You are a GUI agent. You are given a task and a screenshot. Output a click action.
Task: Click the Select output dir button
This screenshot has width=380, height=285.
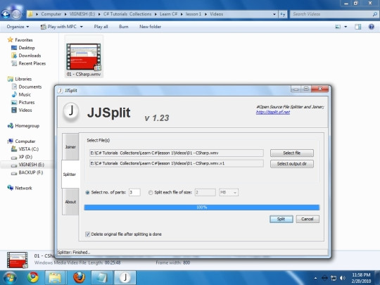292,164
